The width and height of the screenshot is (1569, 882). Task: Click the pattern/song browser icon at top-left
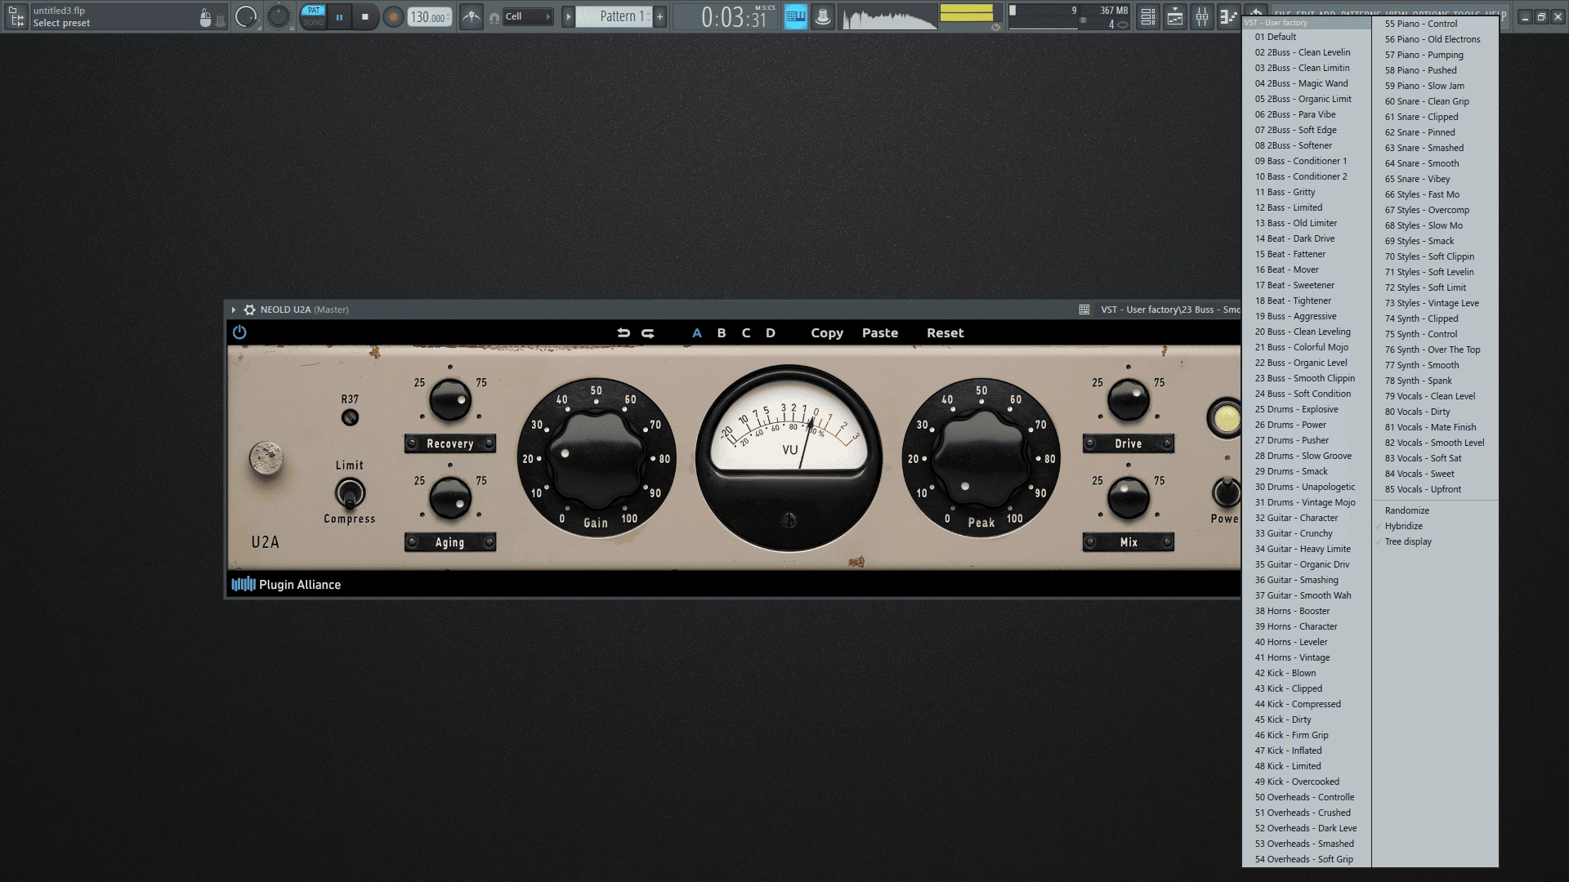[16, 16]
